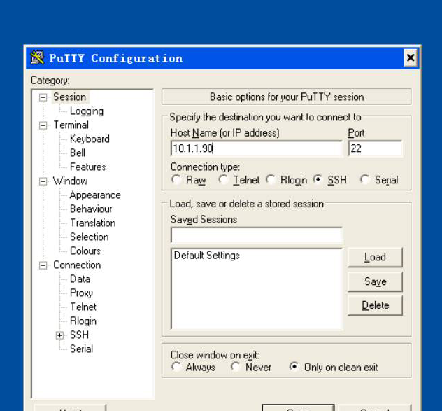Collapse the Session tree node

click(43, 97)
